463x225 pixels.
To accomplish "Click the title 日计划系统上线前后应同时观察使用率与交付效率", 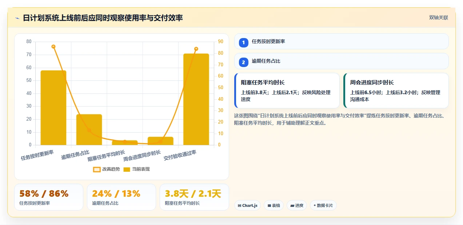I will [103, 18].
